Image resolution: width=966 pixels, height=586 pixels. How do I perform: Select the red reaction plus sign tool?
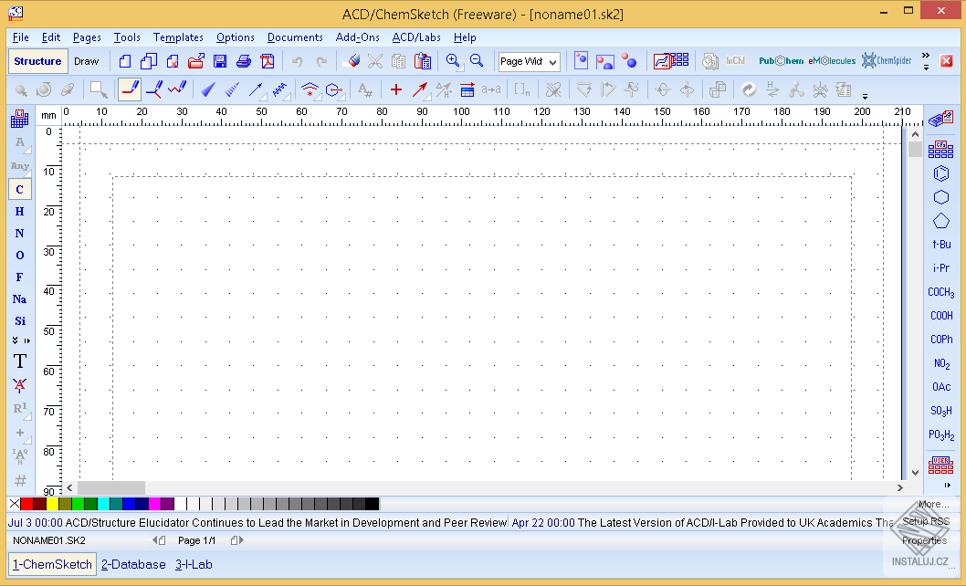pyautogui.click(x=396, y=90)
